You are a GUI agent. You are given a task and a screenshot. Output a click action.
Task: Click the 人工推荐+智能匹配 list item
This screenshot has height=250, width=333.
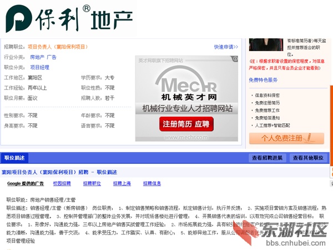pyautogui.click(x=273, y=125)
